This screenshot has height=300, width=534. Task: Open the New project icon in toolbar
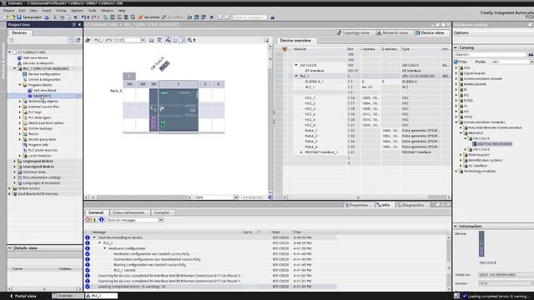pyautogui.click(x=6, y=17)
